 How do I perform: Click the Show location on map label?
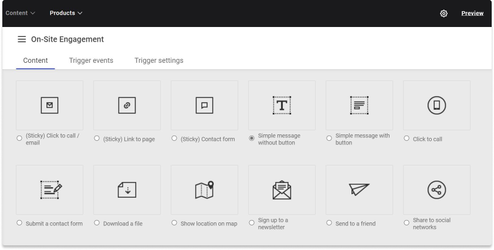[209, 224]
